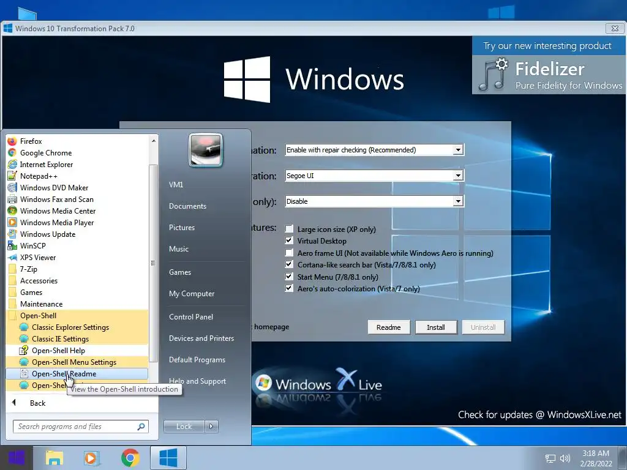
Task: Click the taskbar clock showing 3:18 AM
Action: point(596,458)
